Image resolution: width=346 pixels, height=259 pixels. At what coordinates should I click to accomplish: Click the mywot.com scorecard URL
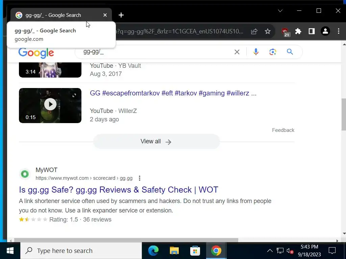coord(84,178)
